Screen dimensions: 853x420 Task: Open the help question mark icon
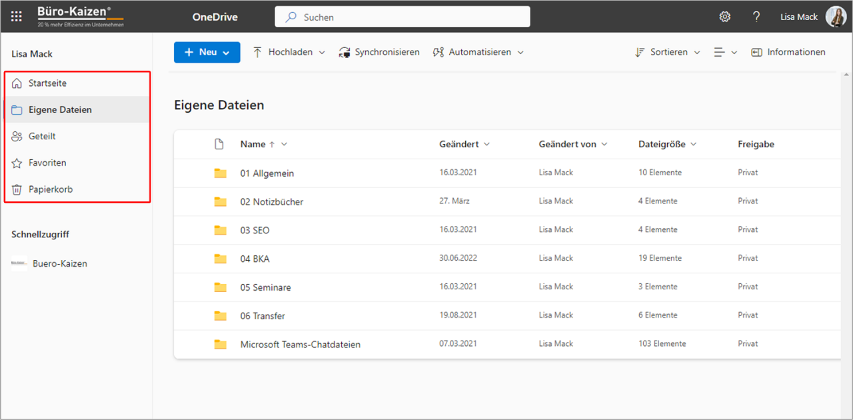[x=756, y=16]
